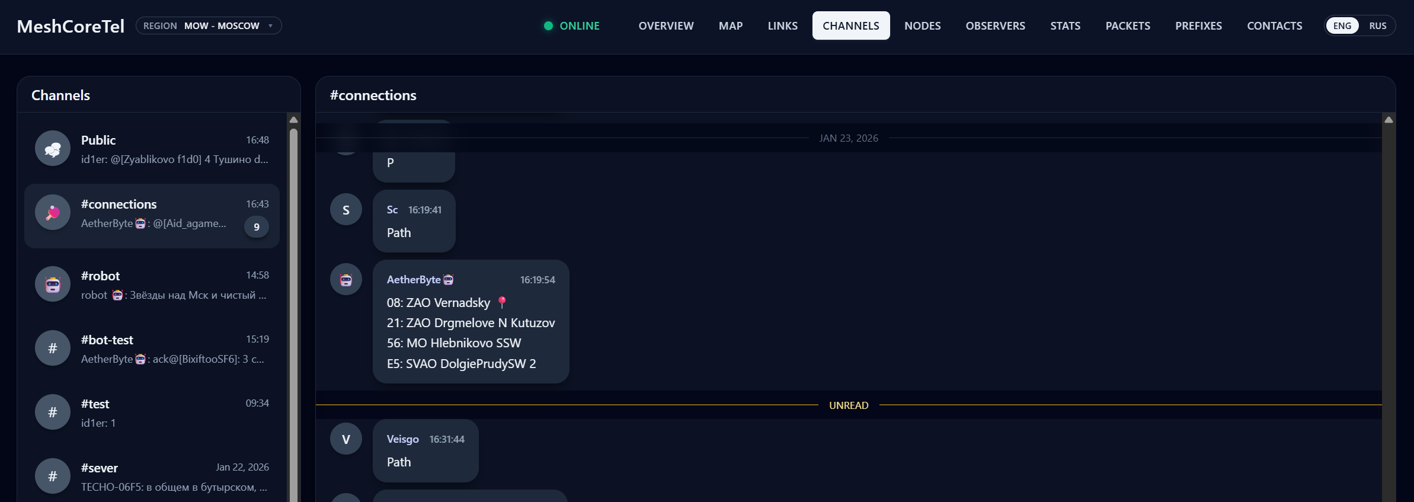Click the #test channel hash icon
Screen dimensions: 1414x502
[x=53, y=413]
